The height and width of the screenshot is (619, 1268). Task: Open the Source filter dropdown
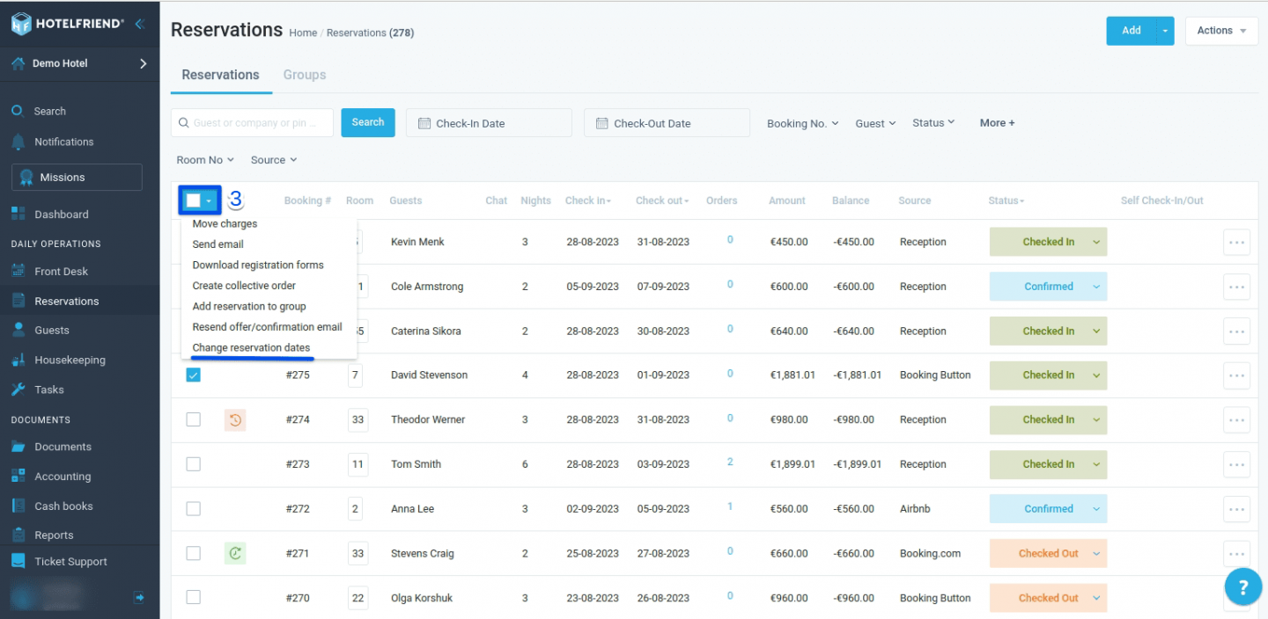point(274,160)
